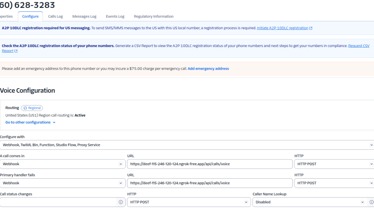This screenshot has width=374, height=210.
Task: Open HTTP POST dropdown for Call status changes
Action: click(188, 202)
